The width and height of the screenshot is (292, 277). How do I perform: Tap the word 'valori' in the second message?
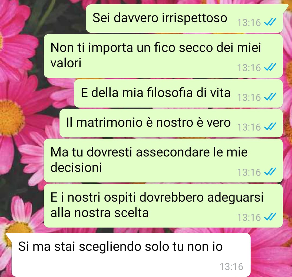point(66,63)
